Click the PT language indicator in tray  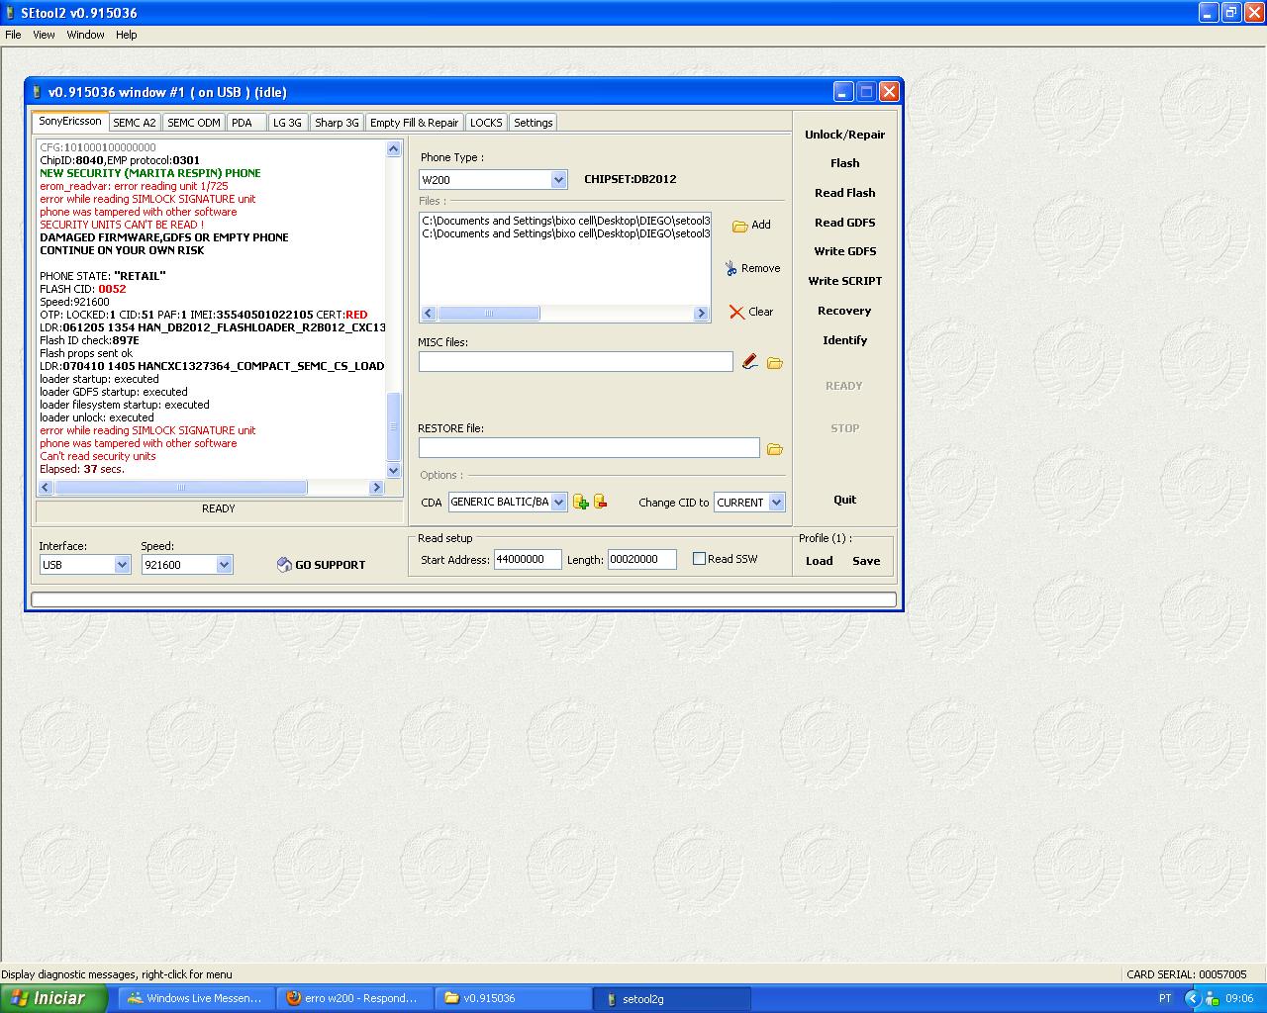tap(1165, 999)
